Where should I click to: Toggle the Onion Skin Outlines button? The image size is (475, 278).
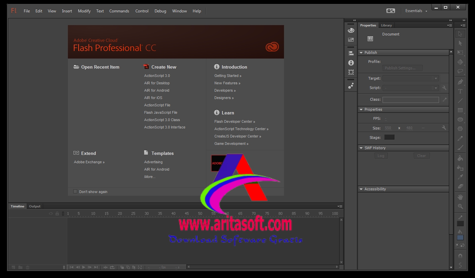point(128,267)
